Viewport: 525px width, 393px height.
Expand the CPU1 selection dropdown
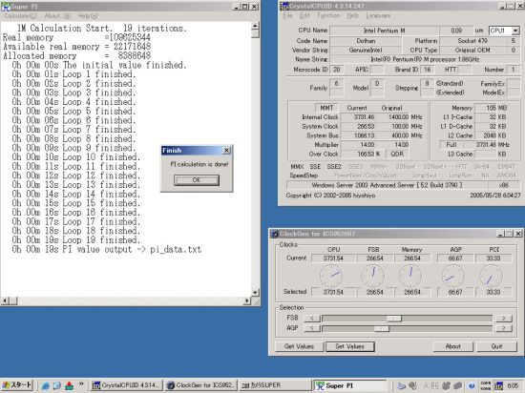point(514,31)
